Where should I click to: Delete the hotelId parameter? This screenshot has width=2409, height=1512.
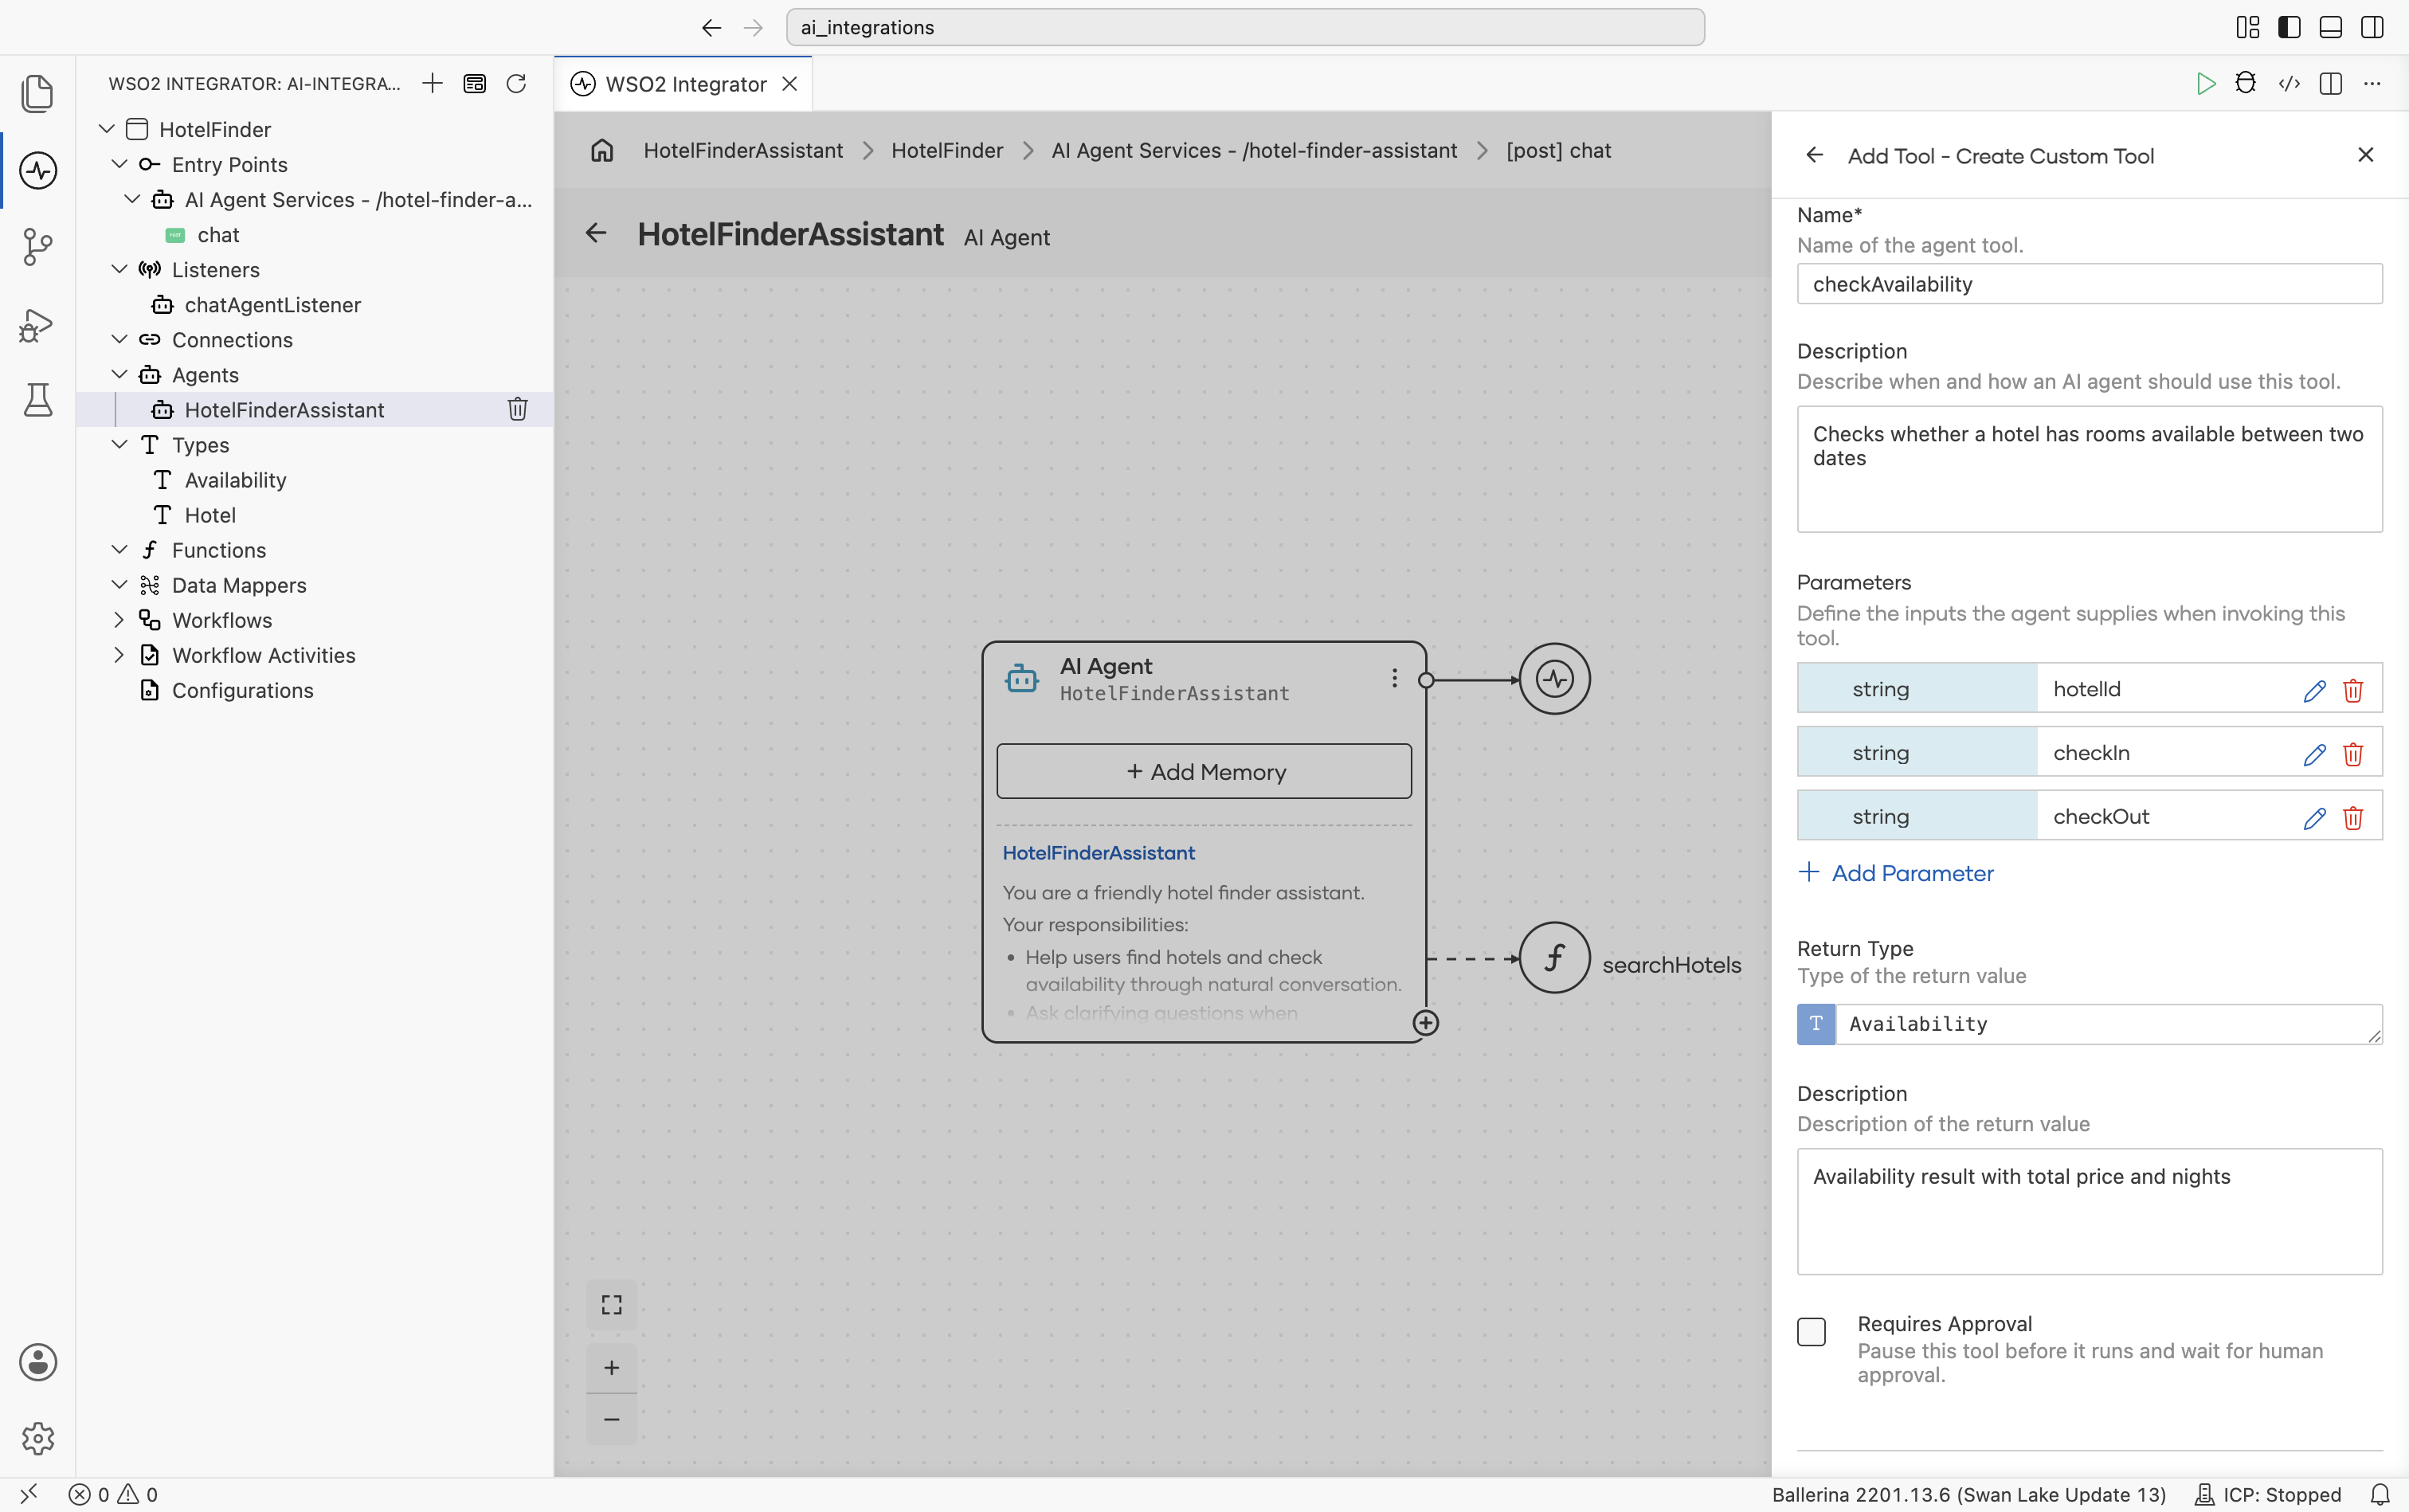click(x=2353, y=690)
